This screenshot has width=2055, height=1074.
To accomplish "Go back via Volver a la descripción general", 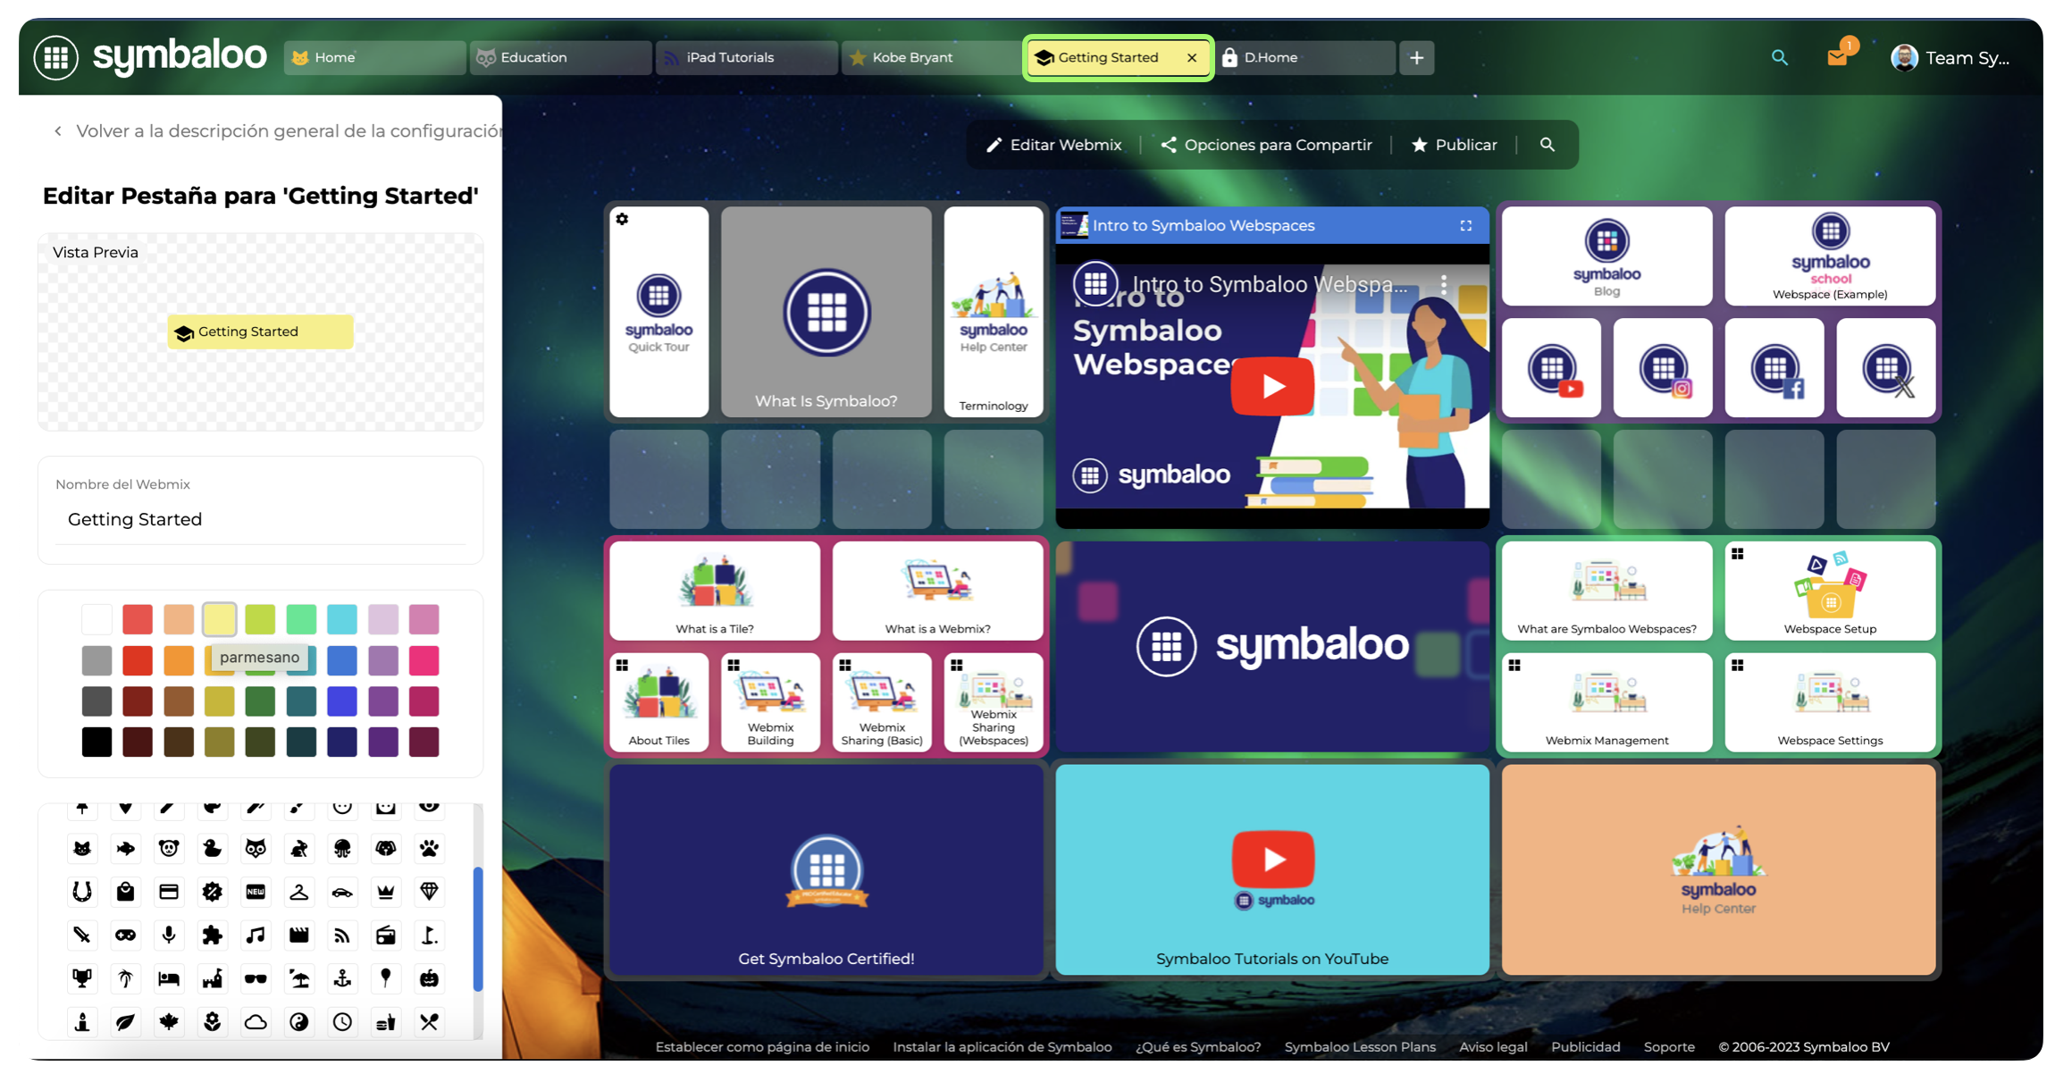I will coord(277,130).
